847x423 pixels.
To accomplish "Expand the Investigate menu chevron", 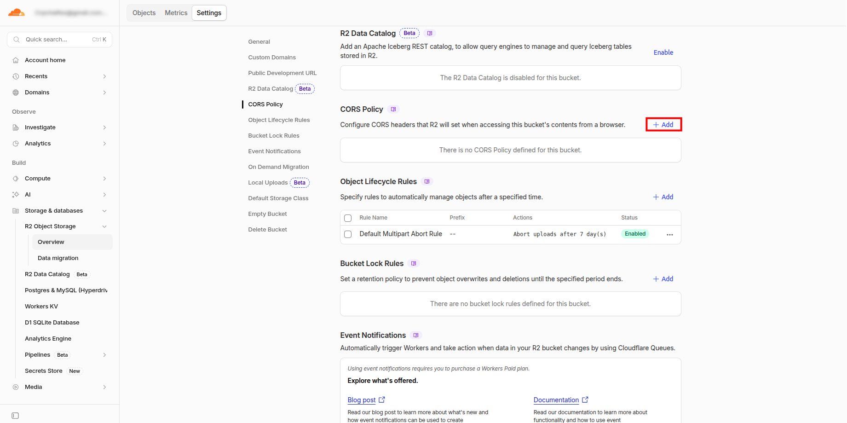I will (104, 127).
